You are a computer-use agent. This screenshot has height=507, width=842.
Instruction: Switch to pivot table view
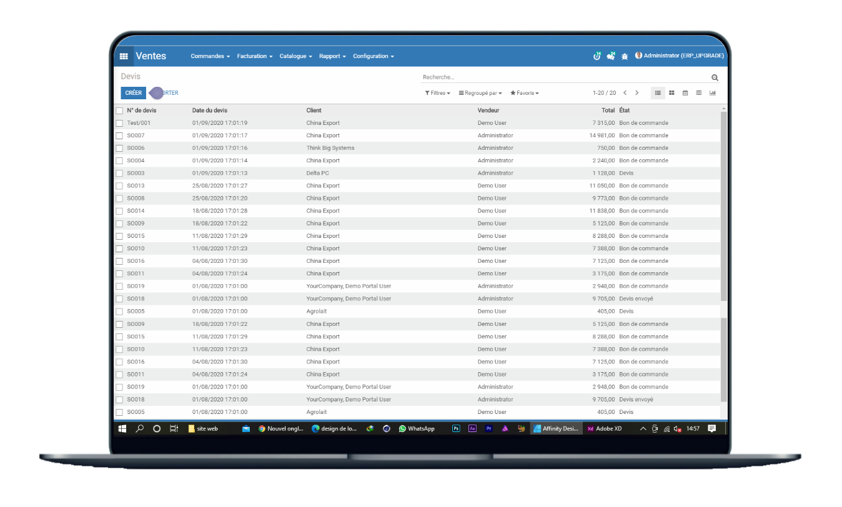(699, 93)
